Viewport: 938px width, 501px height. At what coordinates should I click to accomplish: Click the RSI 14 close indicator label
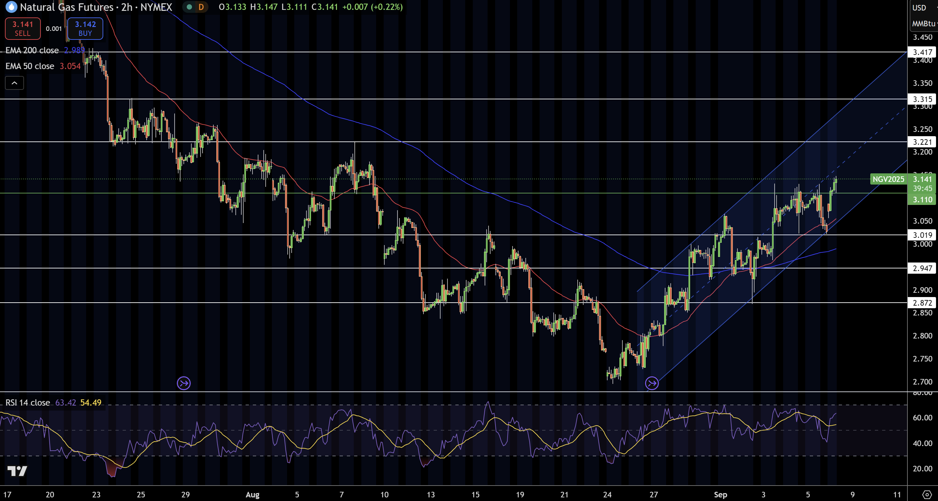pos(28,403)
